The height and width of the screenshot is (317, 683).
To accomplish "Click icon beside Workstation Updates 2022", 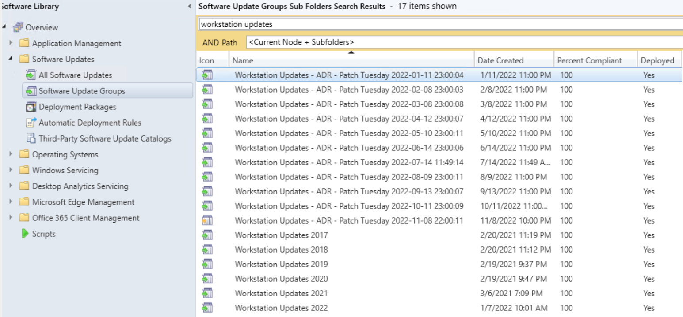I will coord(207,308).
